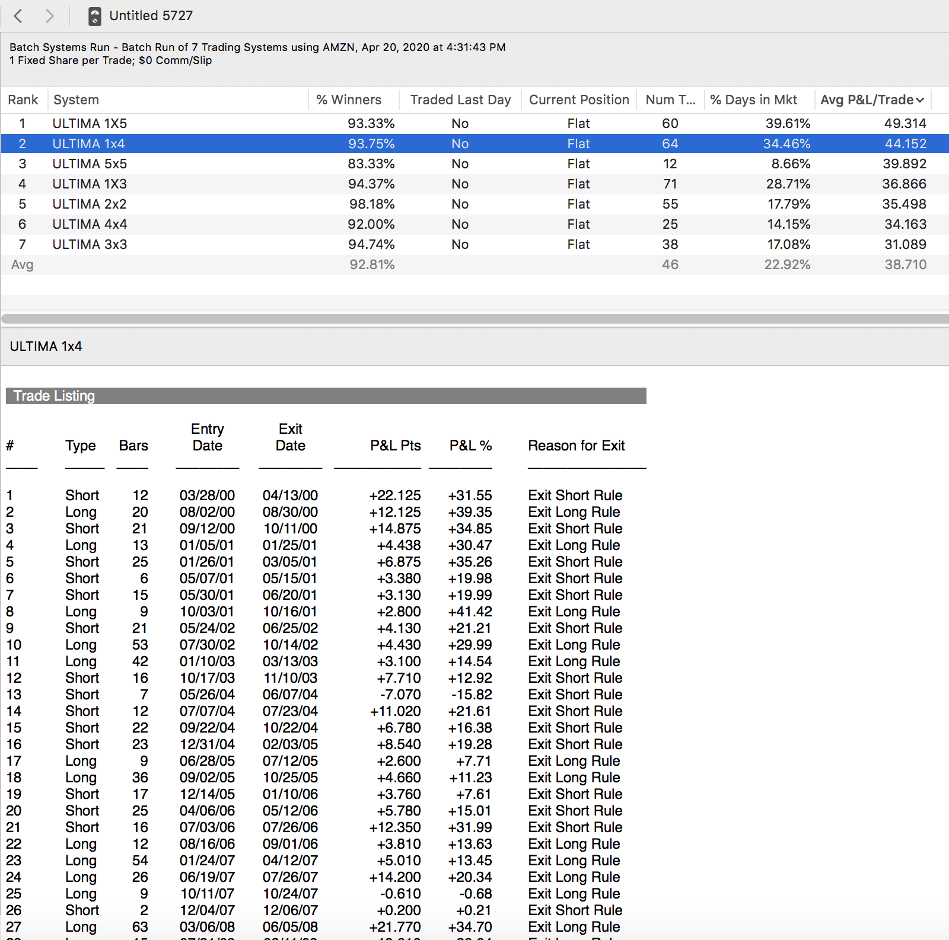Click the back navigation arrow

(18, 16)
